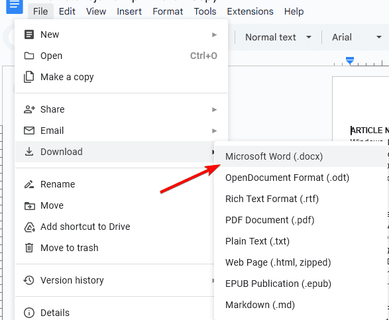Open the Edit menu
Viewport: 389px width, 320px height.
tap(67, 11)
